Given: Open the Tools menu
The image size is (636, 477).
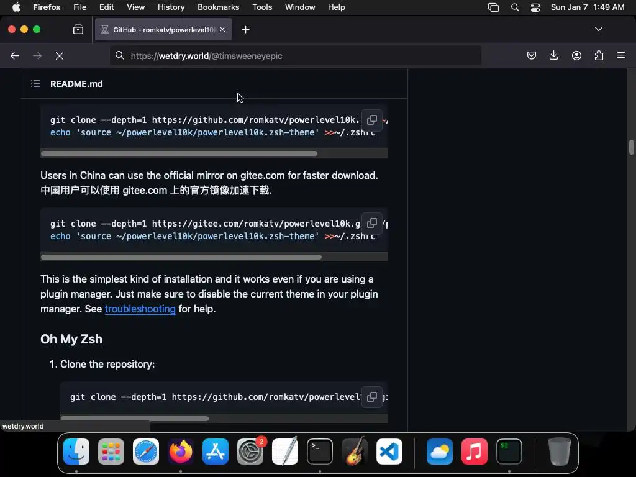Looking at the screenshot, I should click(262, 7).
